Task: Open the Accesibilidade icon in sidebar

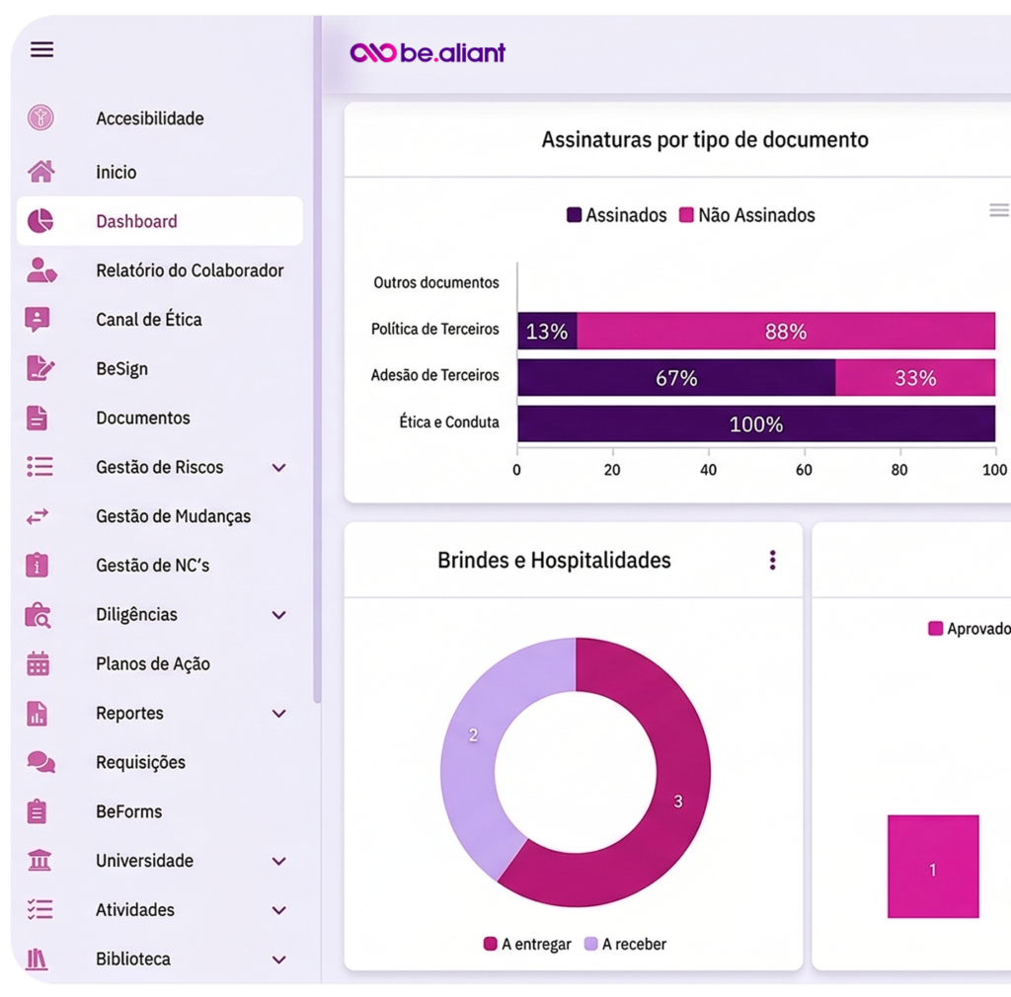Action: click(x=40, y=118)
